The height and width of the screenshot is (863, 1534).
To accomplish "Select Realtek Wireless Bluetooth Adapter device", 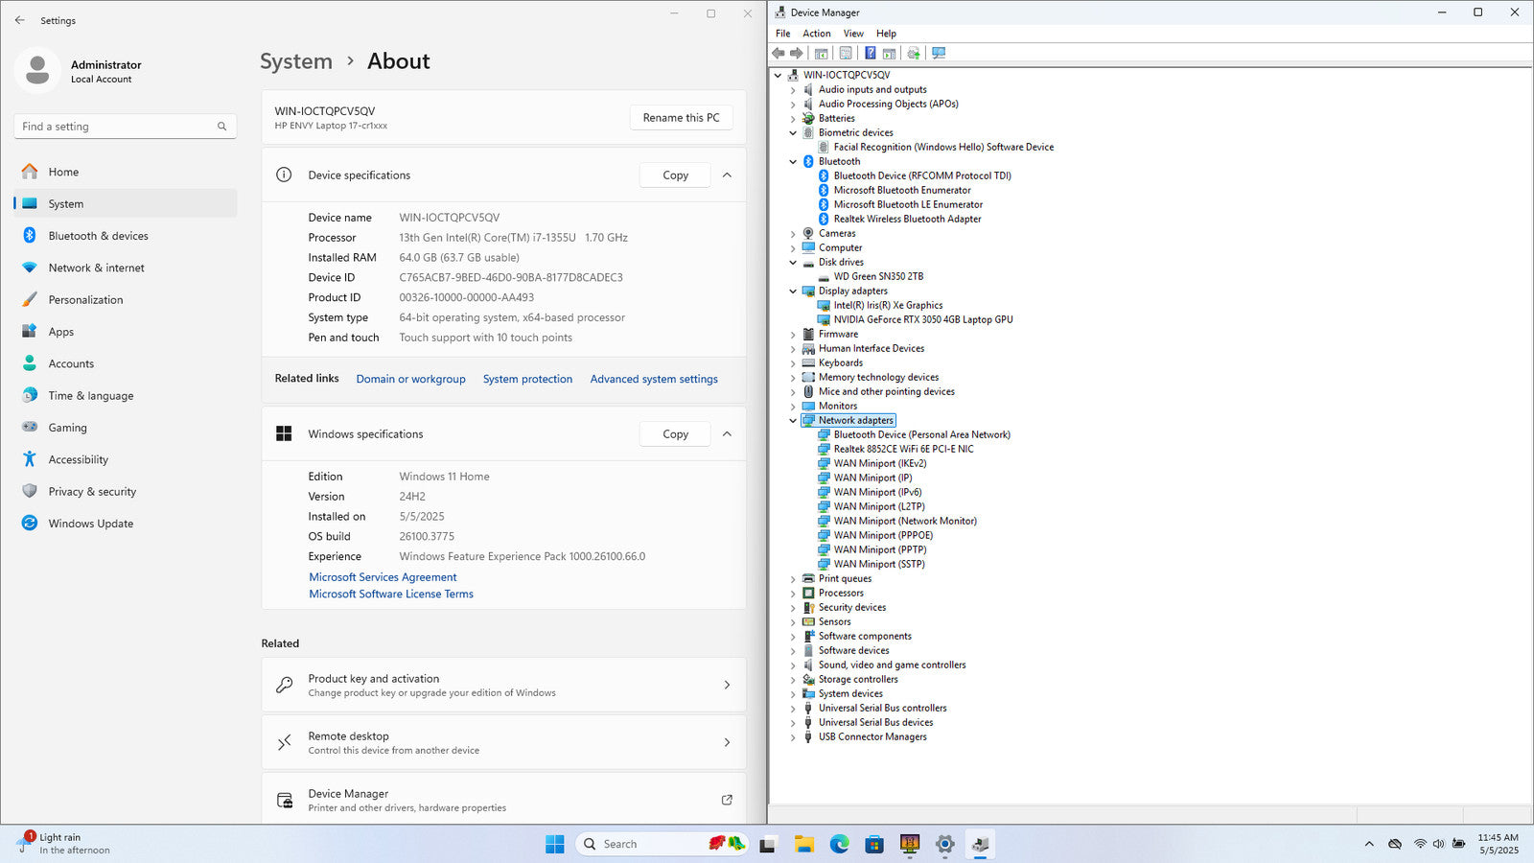I will (907, 219).
